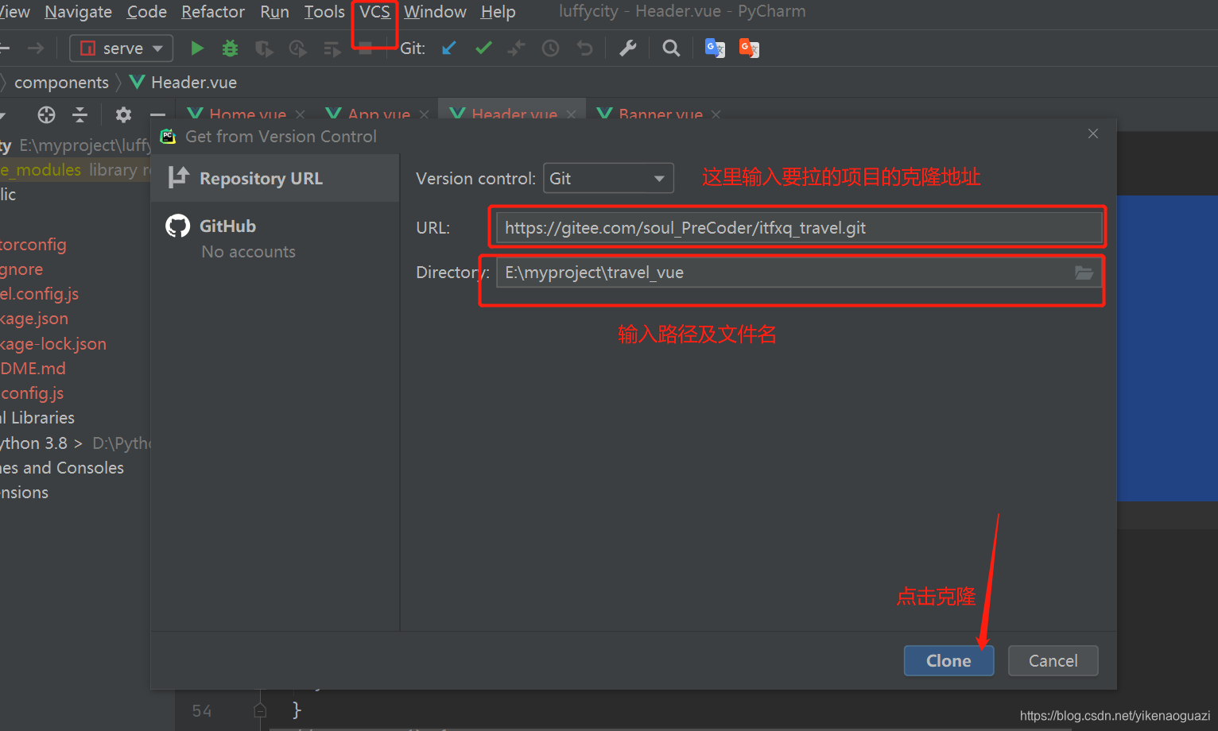
Task: Browse directory with folder icon
Action: (1084, 273)
